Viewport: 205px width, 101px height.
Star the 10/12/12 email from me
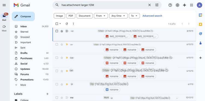click(62, 98)
